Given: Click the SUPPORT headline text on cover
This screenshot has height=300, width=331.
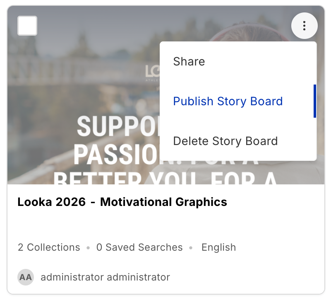Looking at the screenshot, I should (x=118, y=126).
